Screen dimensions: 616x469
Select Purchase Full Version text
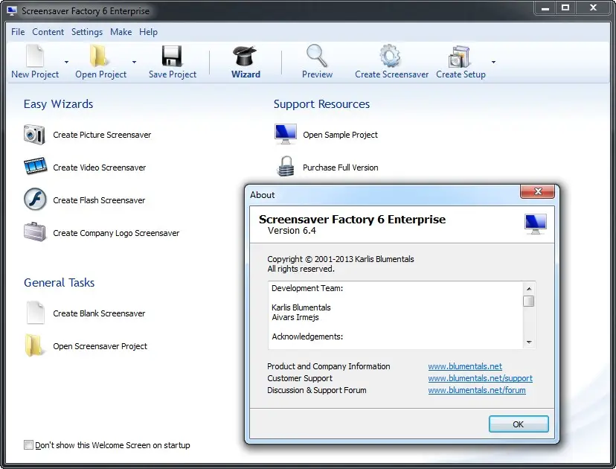[341, 167]
